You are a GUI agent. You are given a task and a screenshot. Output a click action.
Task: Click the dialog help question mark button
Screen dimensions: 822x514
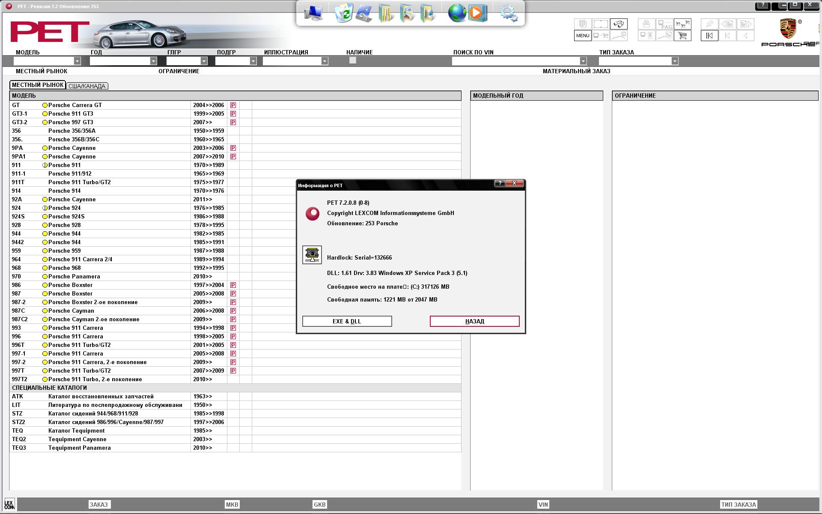coord(500,183)
